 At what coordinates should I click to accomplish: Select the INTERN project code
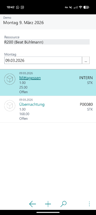coord(86,78)
